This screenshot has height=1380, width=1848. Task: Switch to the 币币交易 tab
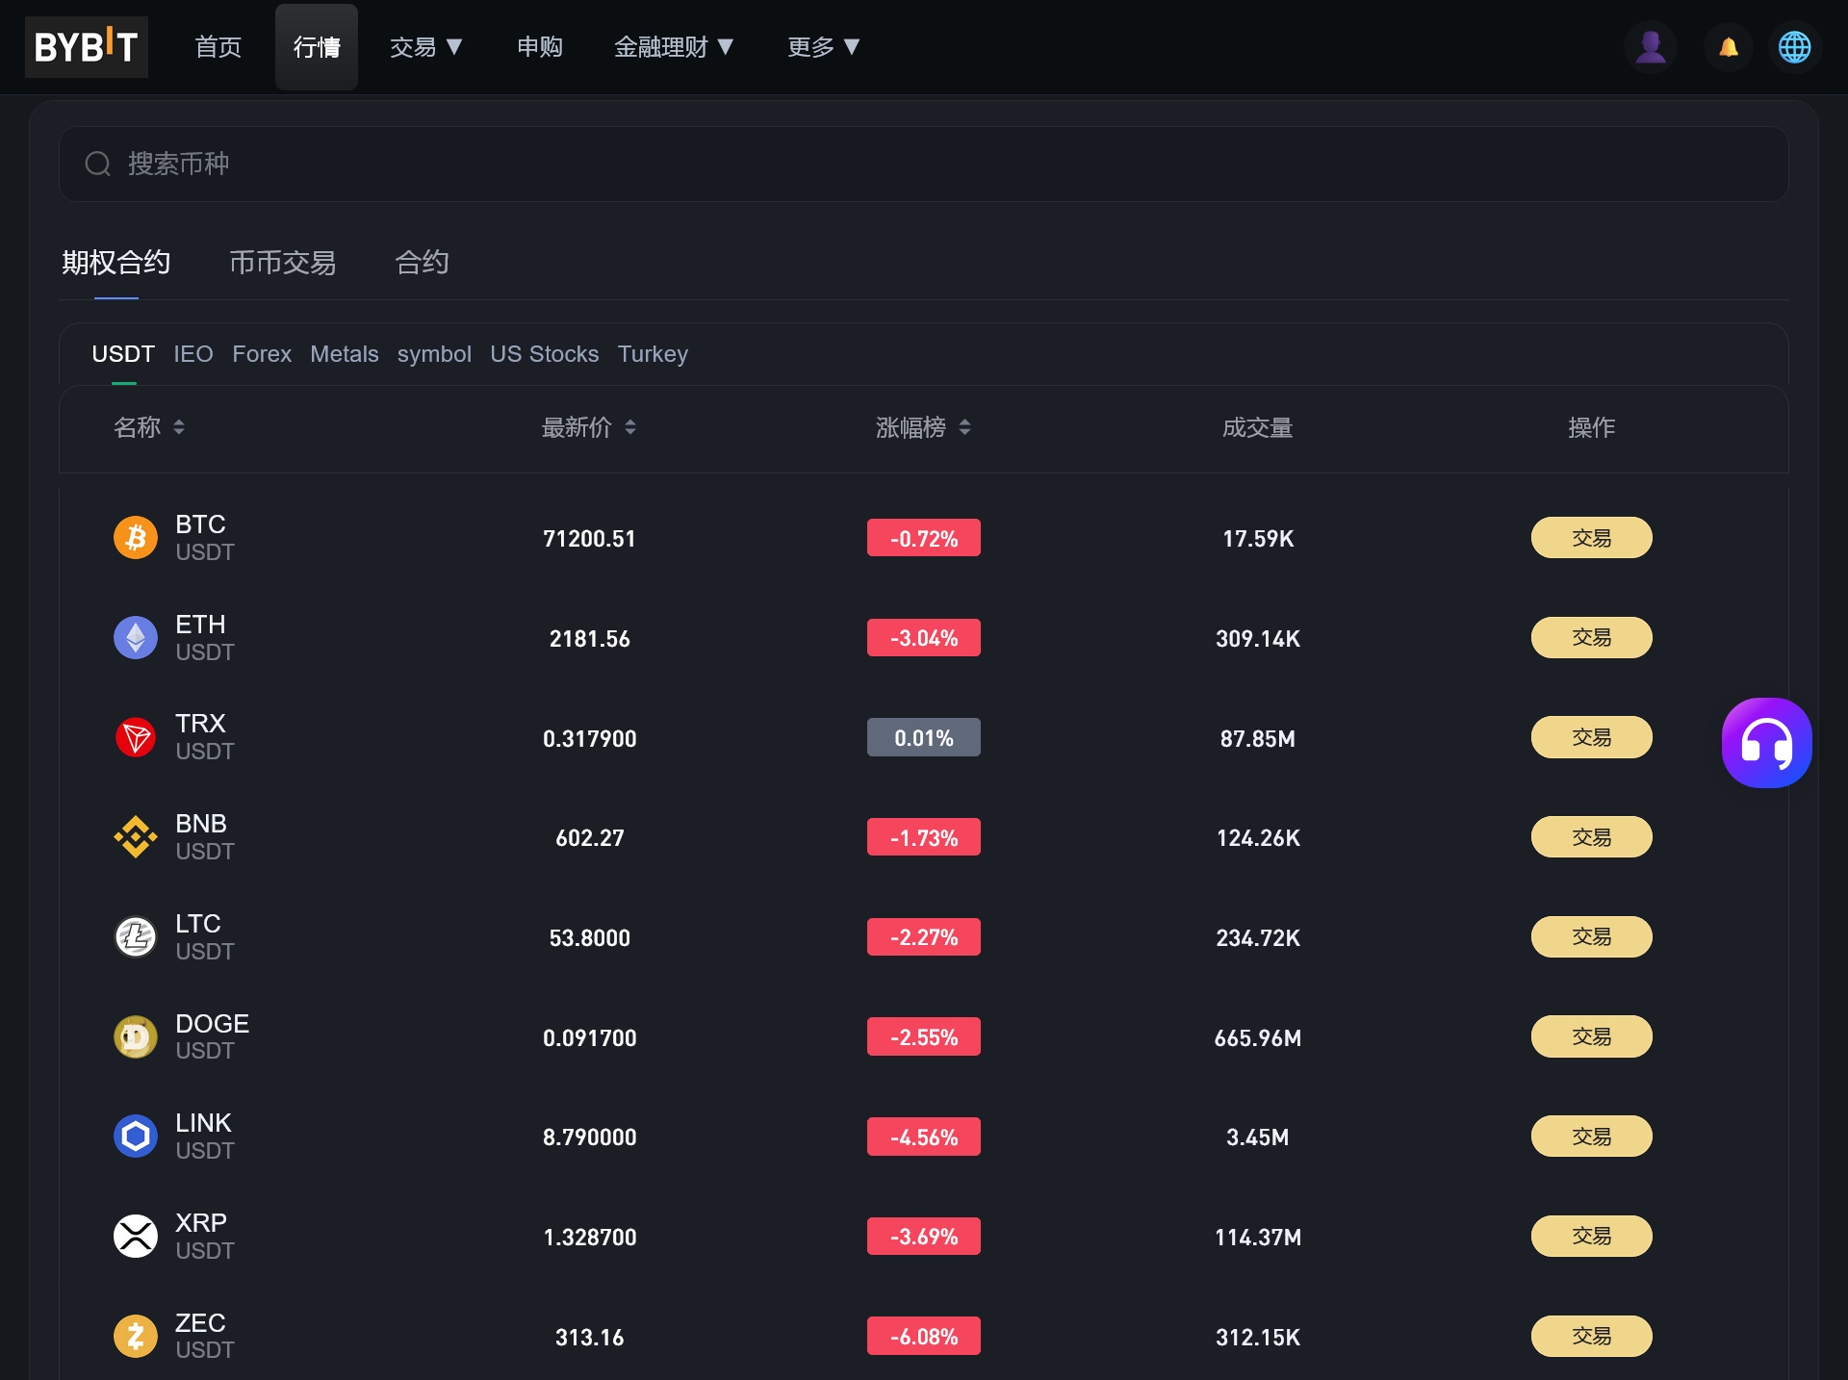pyautogui.click(x=283, y=263)
